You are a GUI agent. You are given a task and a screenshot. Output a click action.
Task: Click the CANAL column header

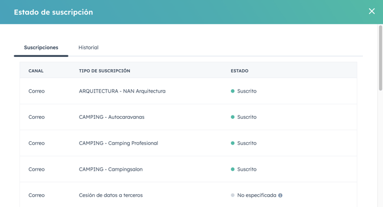coord(36,71)
